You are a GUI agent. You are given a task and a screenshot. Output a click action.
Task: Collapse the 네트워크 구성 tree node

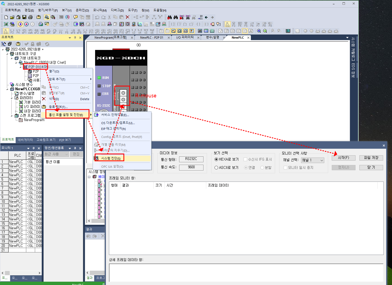[7, 54]
